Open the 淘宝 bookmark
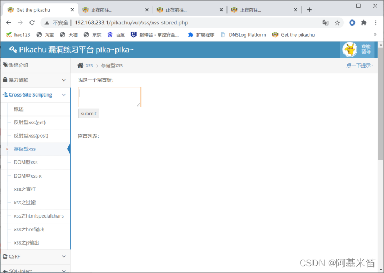Image resolution: width=384 pixels, height=273 pixels. coord(45,35)
